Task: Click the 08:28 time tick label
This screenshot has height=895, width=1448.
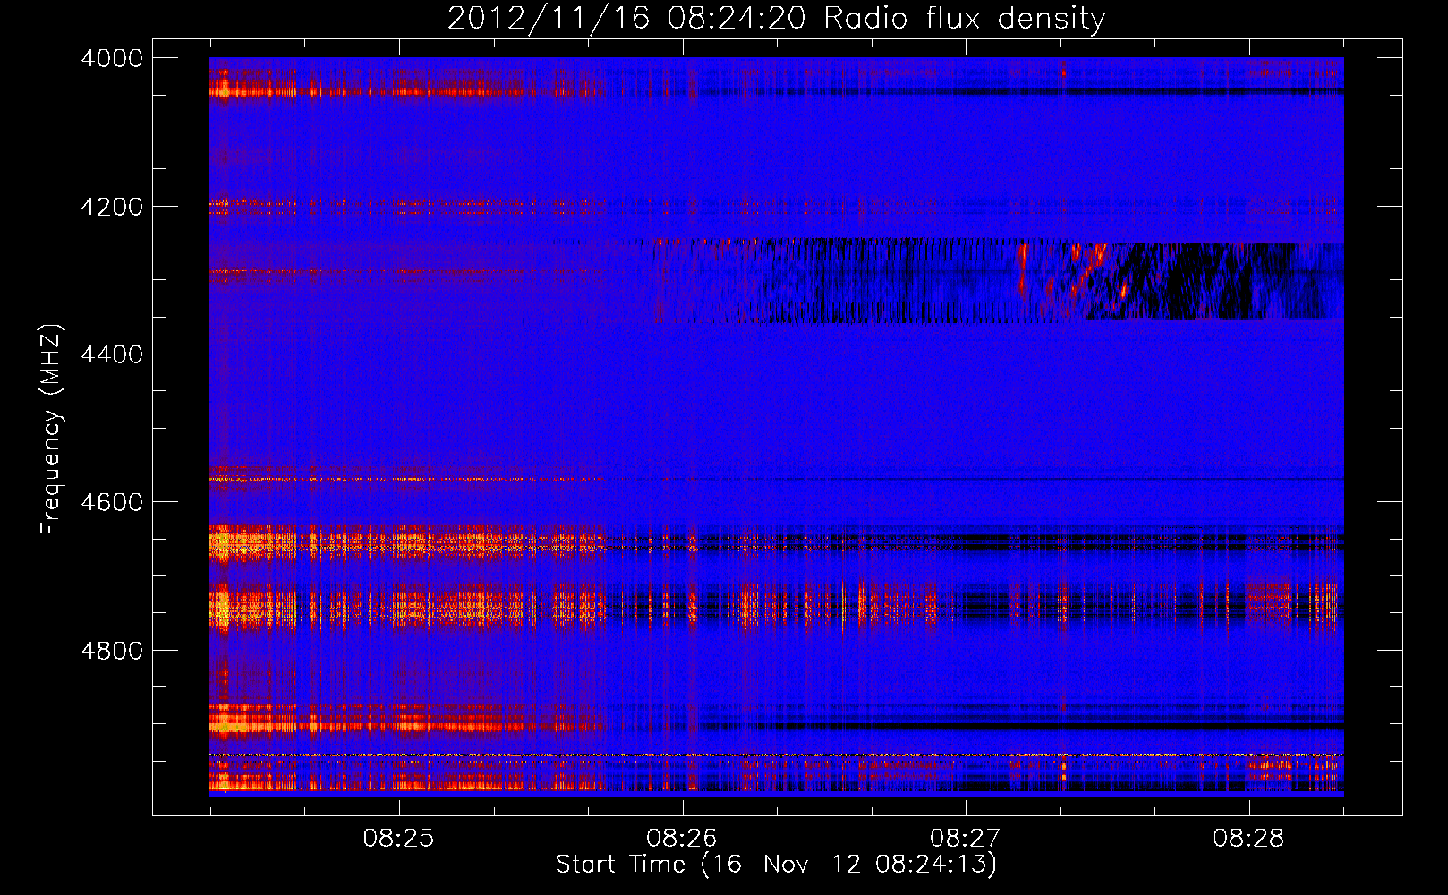Action: tap(1248, 839)
